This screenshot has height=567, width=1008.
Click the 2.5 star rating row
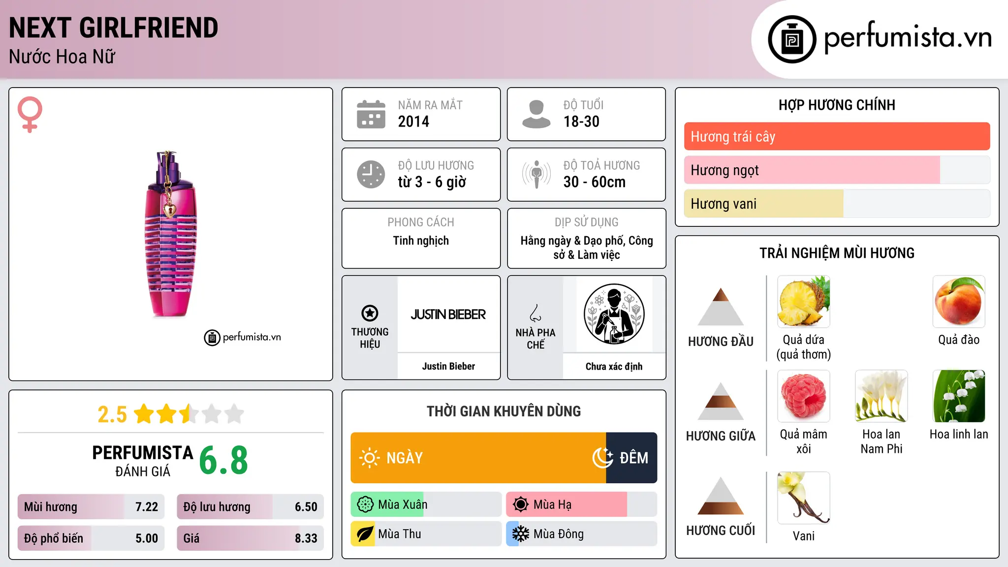click(170, 414)
